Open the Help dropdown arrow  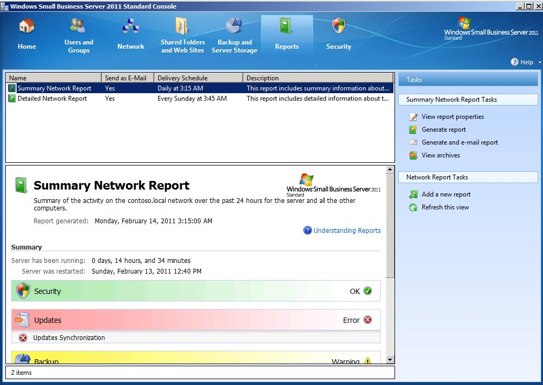click(540, 63)
